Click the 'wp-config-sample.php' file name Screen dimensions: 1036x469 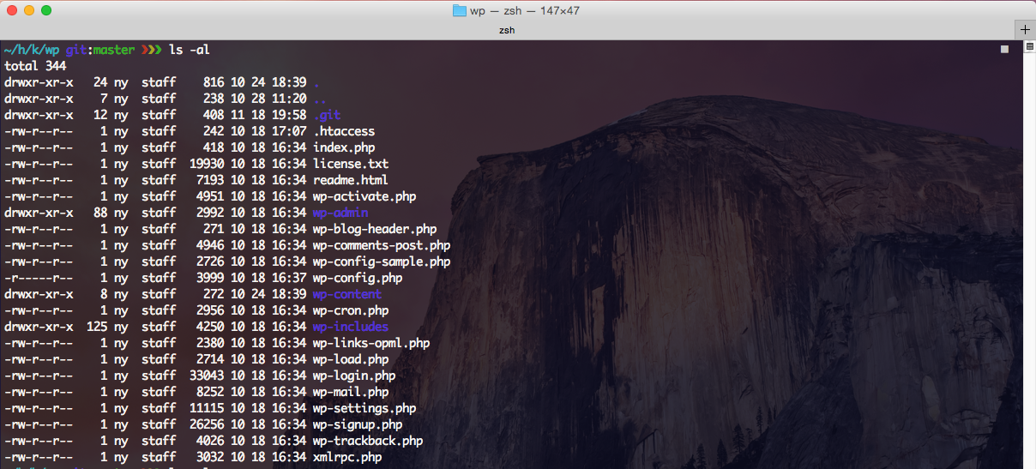coord(382,262)
